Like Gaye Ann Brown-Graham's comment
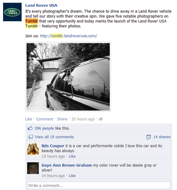The width and height of the screenshot is (177, 190). (72, 176)
